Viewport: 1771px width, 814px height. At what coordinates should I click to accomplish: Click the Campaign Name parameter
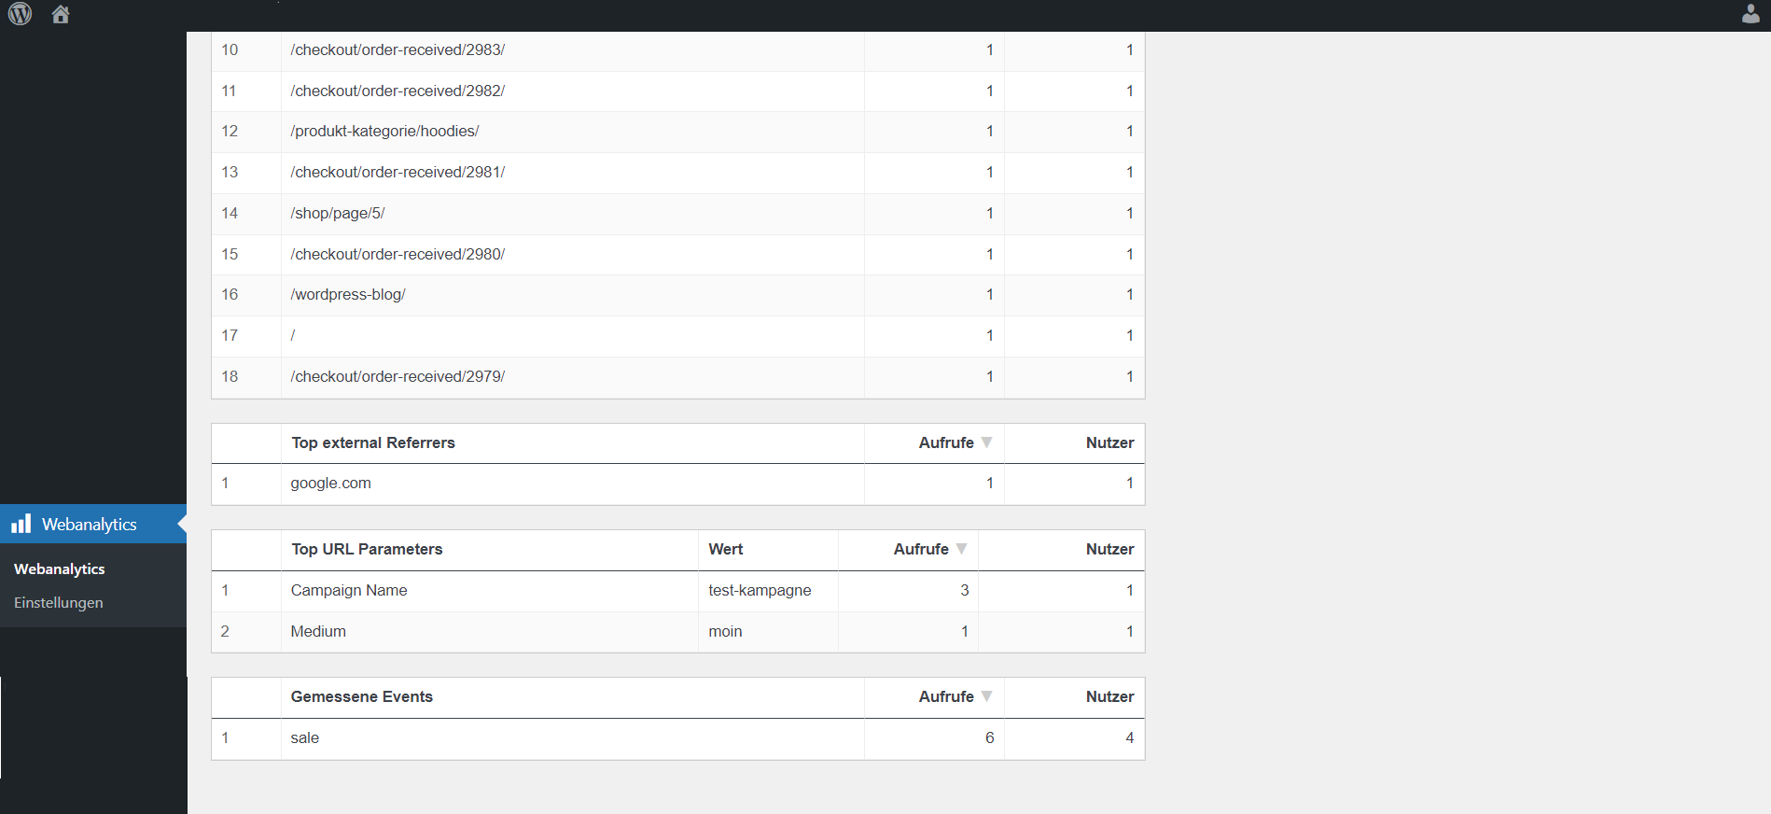349,590
